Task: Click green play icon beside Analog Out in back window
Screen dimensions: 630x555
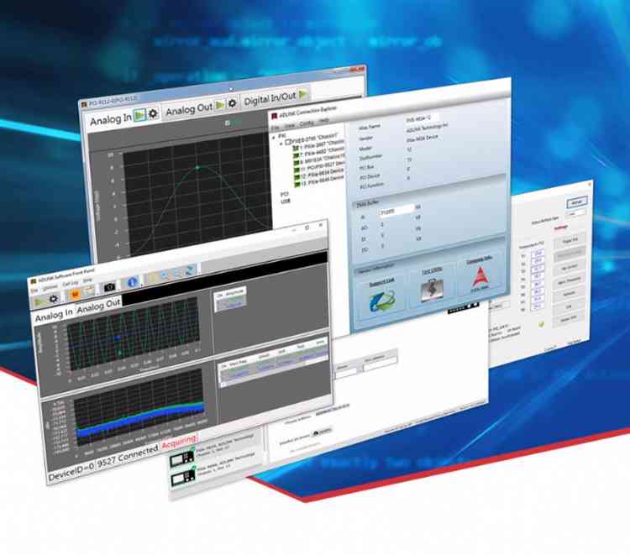Action: [220, 105]
